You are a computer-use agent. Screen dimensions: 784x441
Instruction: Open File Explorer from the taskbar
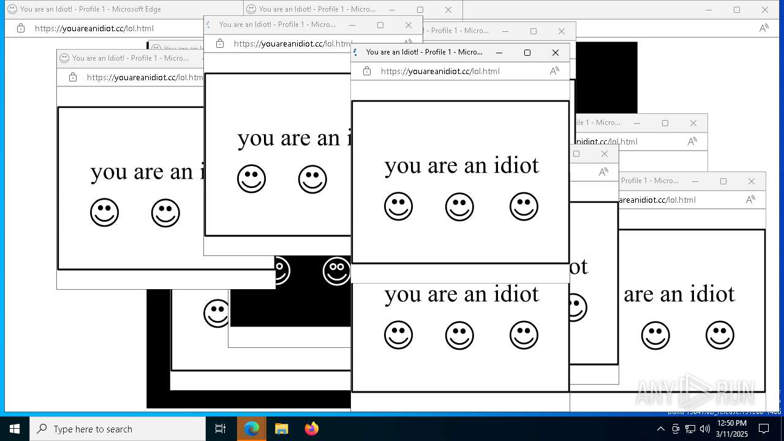click(x=281, y=429)
